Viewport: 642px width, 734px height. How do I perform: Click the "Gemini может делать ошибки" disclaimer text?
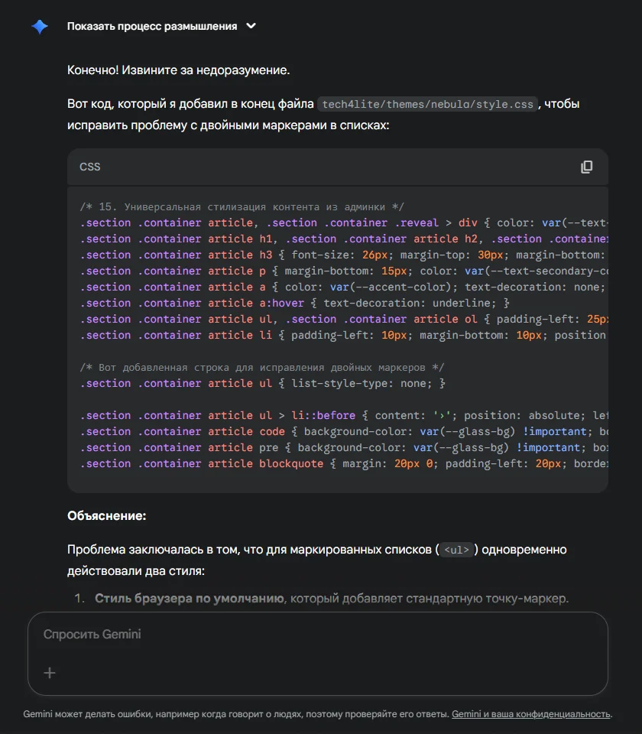[x=235, y=714]
